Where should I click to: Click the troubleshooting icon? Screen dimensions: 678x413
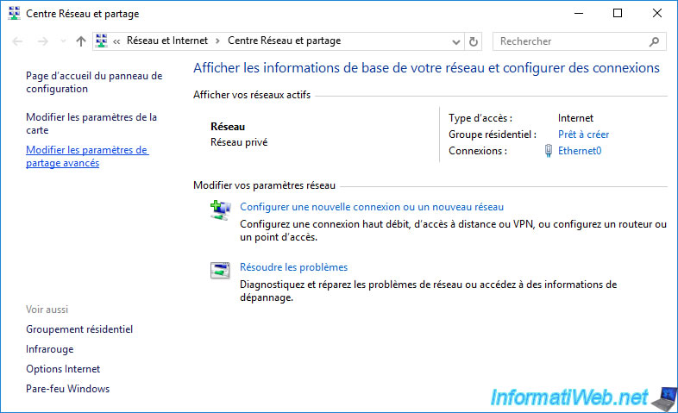(x=220, y=271)
